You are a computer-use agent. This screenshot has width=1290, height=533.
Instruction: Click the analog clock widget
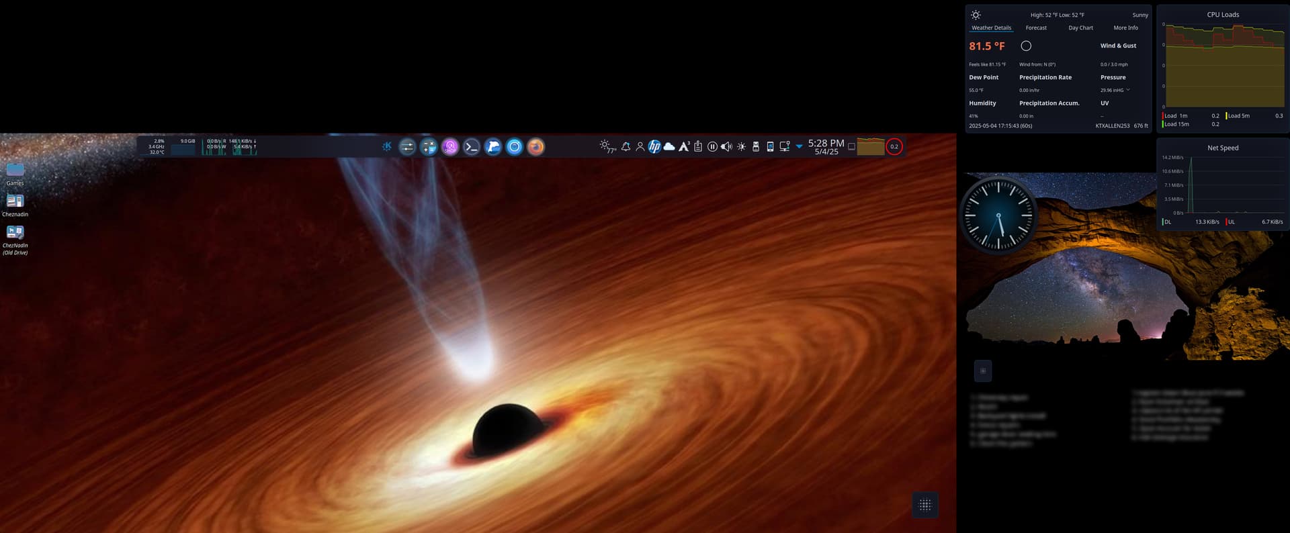pyautogui.click(x=998, y=215)
